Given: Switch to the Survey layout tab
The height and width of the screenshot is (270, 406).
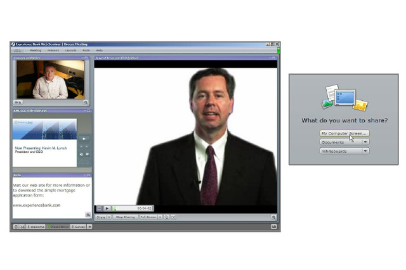Looking at the screenshot, I should [x=79, y=226].
